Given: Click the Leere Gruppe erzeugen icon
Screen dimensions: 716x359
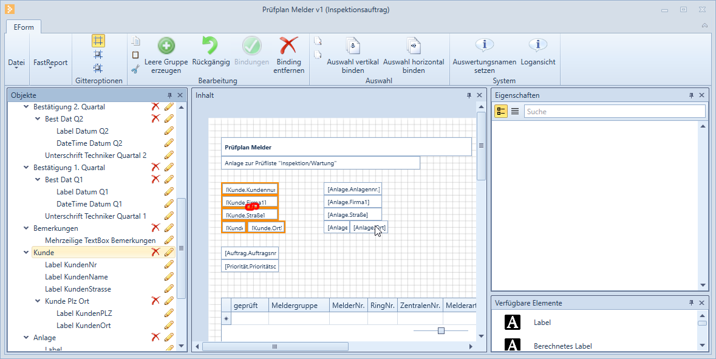Looking at the screenshot, I should click(166, 46).
